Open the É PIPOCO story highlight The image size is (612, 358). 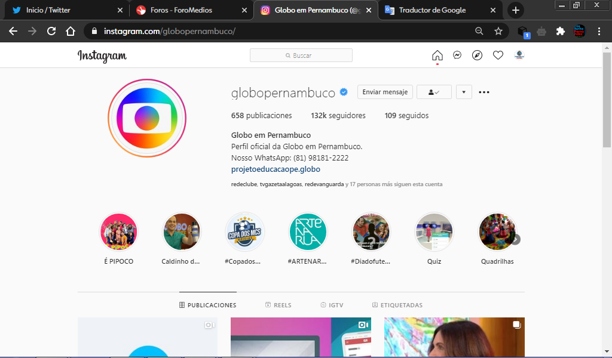[119, 232]
